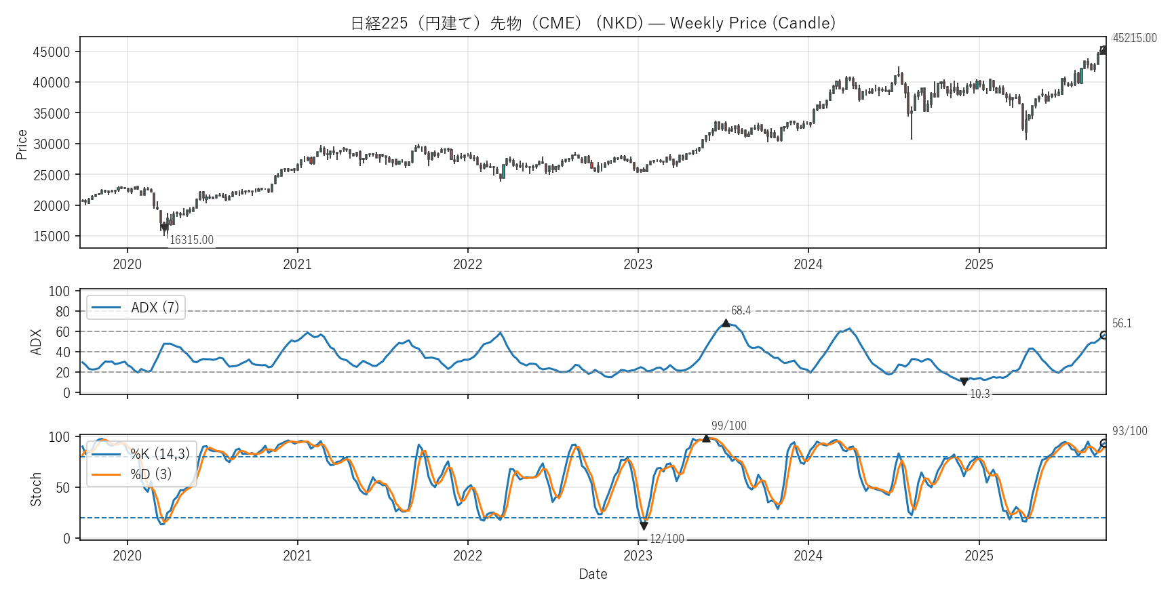Screen dimensions: 1172x595
Task: Click the stochastic peak triangle marker at 99/100
Action: [x=706, y=438]
